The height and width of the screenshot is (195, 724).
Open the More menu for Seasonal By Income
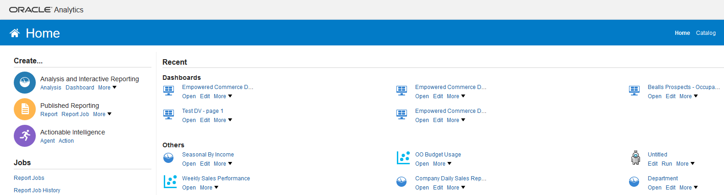tap(223, 164)
